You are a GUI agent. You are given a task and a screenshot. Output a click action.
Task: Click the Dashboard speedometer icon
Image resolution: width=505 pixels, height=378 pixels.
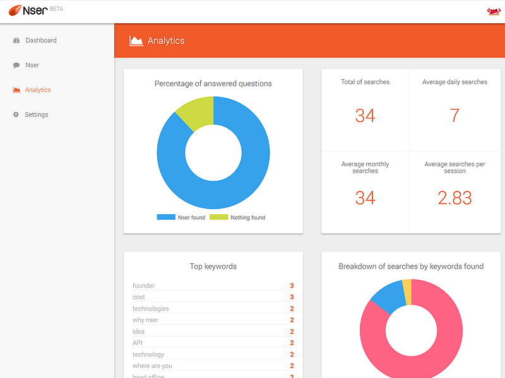pos(16,40)
